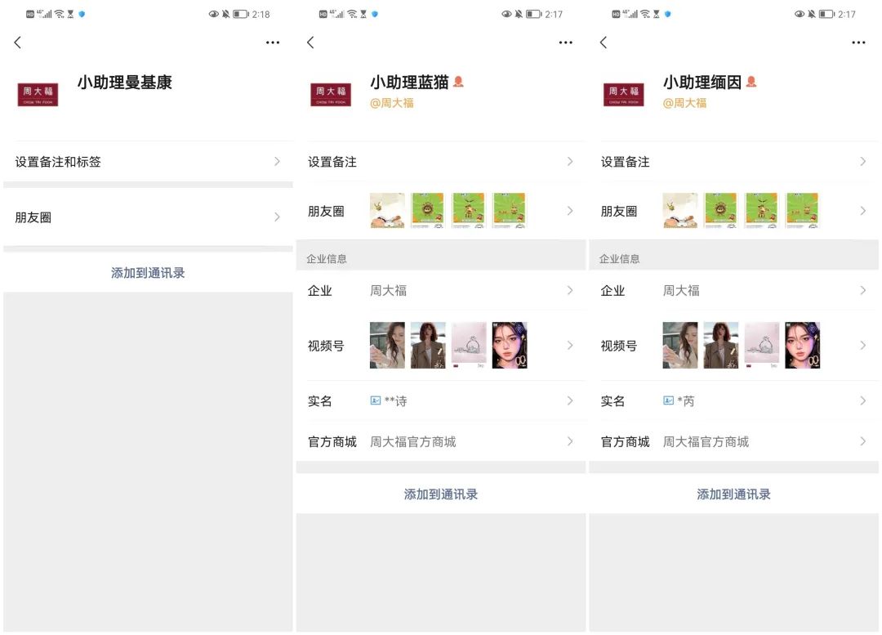Open @周大福 link under 小助理蓝猫

pos(392,103)
